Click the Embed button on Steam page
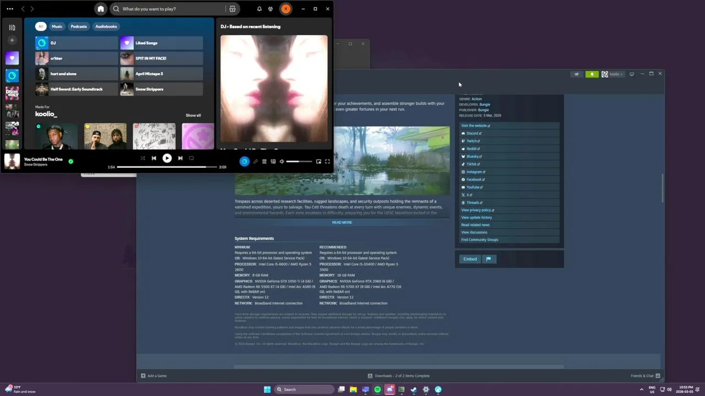 click(x=470, y=259)
